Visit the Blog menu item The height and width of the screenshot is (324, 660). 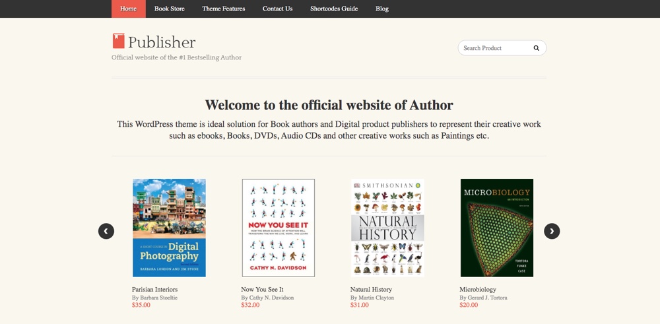point(382,9)
